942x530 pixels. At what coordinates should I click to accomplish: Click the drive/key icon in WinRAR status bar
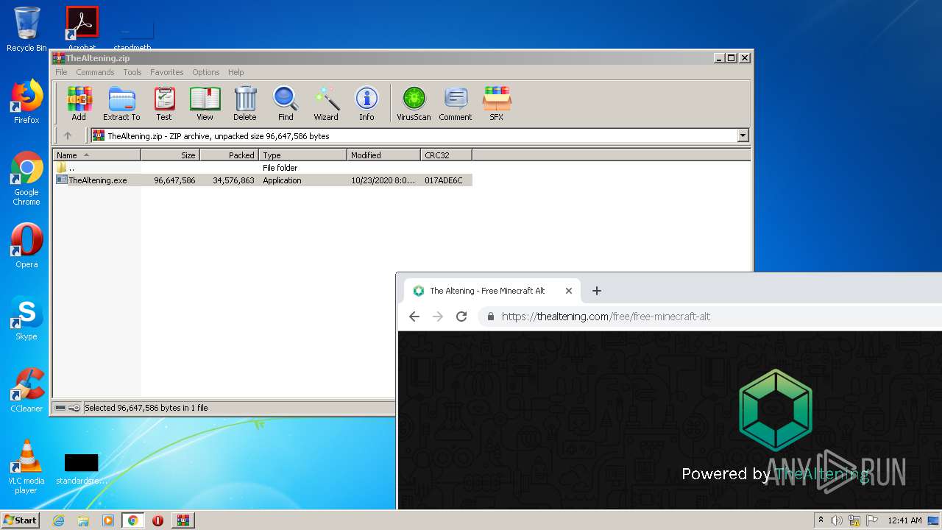point(67,408)
